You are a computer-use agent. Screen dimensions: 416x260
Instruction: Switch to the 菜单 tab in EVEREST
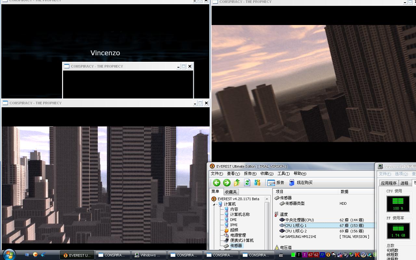tap(215, 191)
